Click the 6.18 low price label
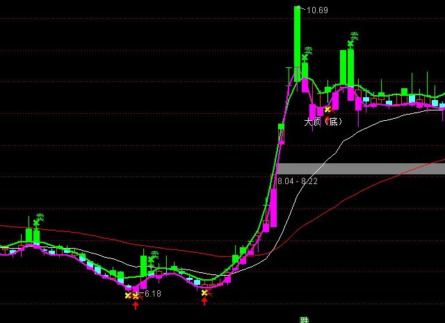 (150, 295)
